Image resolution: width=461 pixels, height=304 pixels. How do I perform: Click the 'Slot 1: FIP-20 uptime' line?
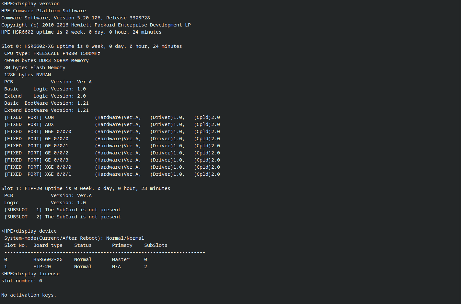tap(86, 188)
